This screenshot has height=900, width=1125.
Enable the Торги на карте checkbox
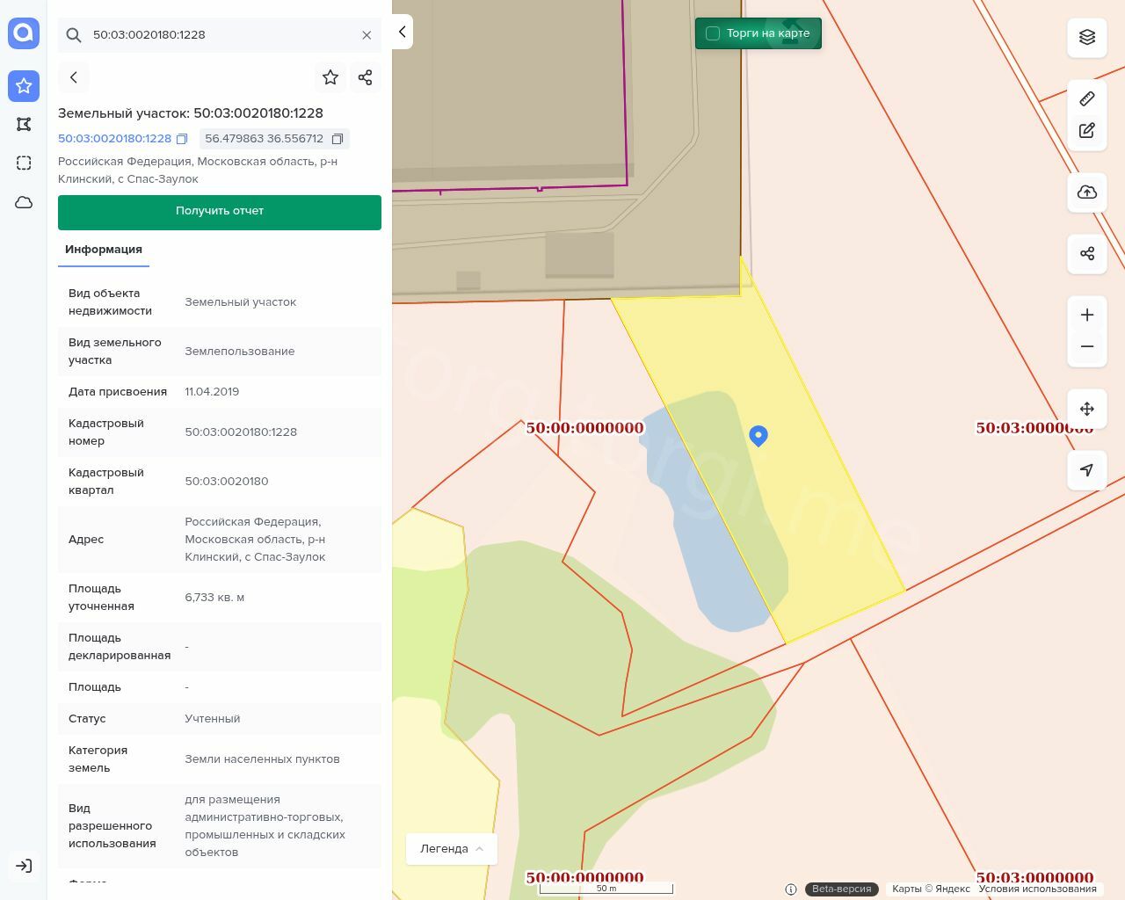point(713,33)
